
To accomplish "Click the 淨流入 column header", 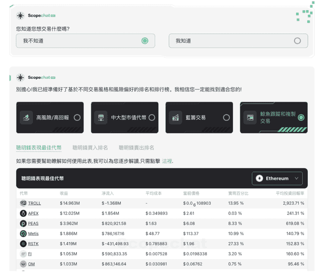I will click(x=108, y=193).
